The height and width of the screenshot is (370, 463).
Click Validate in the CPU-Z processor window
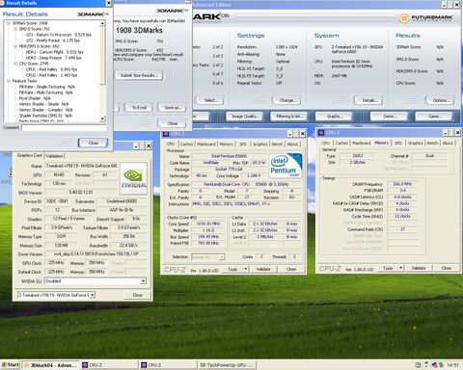pos(263,269)
